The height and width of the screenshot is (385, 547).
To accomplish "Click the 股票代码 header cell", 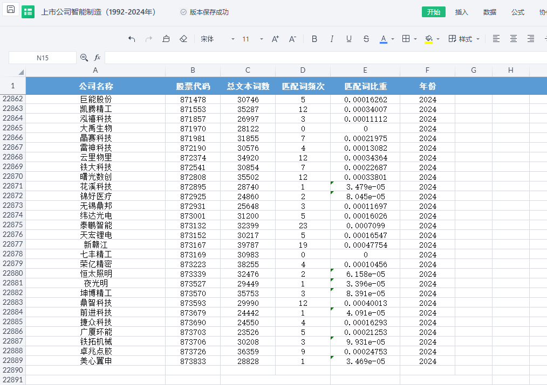I will pos(193,86).
